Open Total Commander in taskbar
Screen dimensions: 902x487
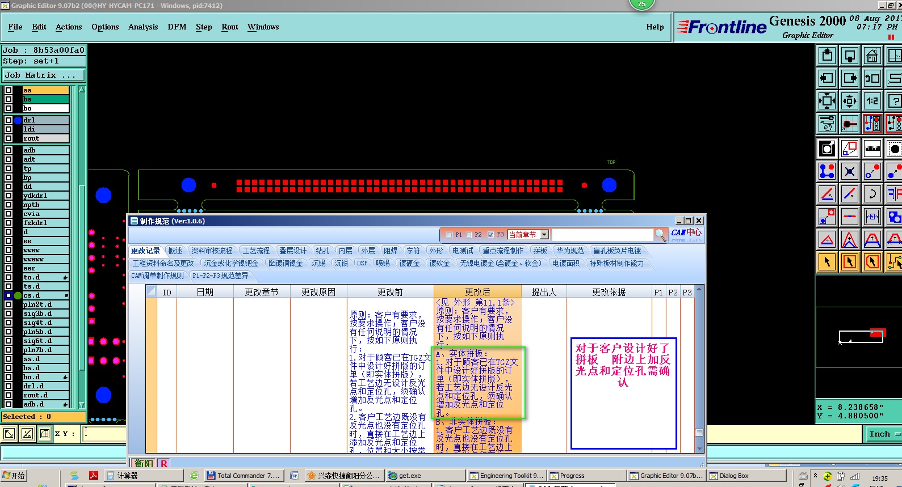tap(243, 476)
